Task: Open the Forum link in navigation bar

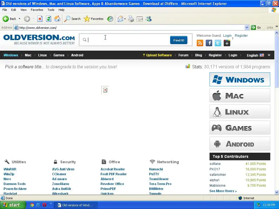Action: tap(183, 55)
